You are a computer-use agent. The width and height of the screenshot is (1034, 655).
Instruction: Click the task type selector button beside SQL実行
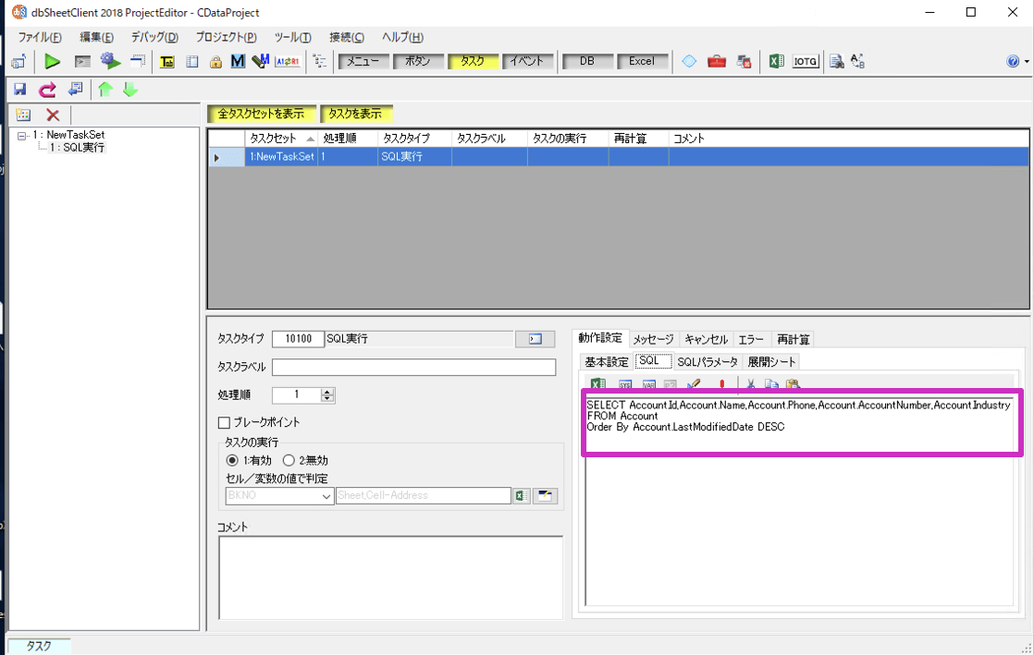(x=535, y=339)
